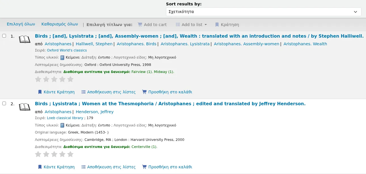Click the Κράτηση bookmark icon in toolbar

click(x=217, y=25)
